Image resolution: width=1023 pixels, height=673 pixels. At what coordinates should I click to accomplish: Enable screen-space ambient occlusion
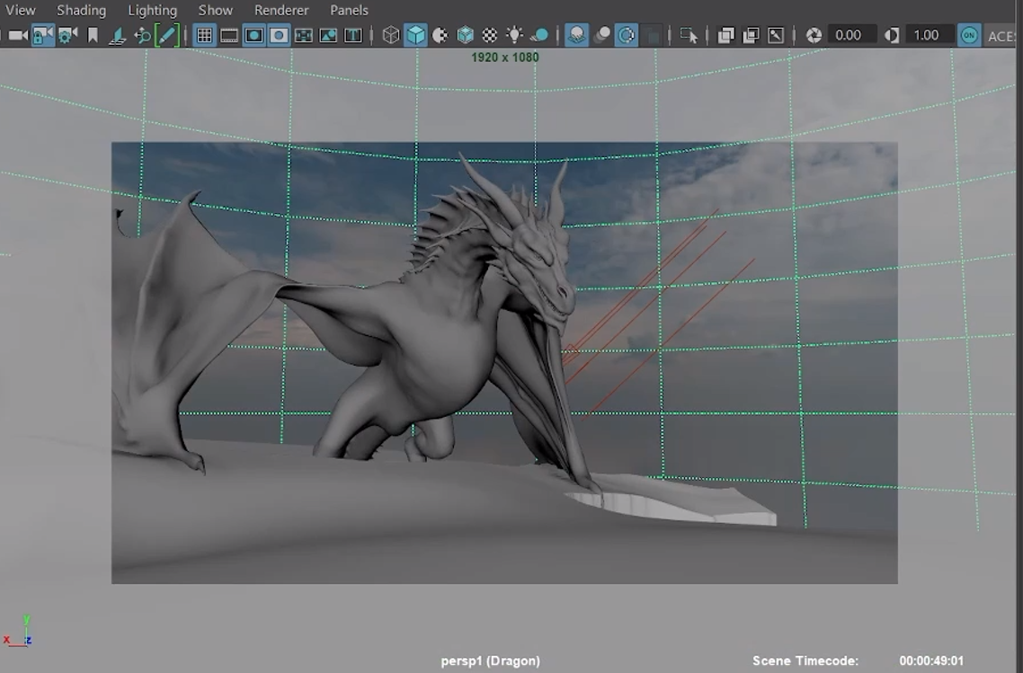pos(575,36)
